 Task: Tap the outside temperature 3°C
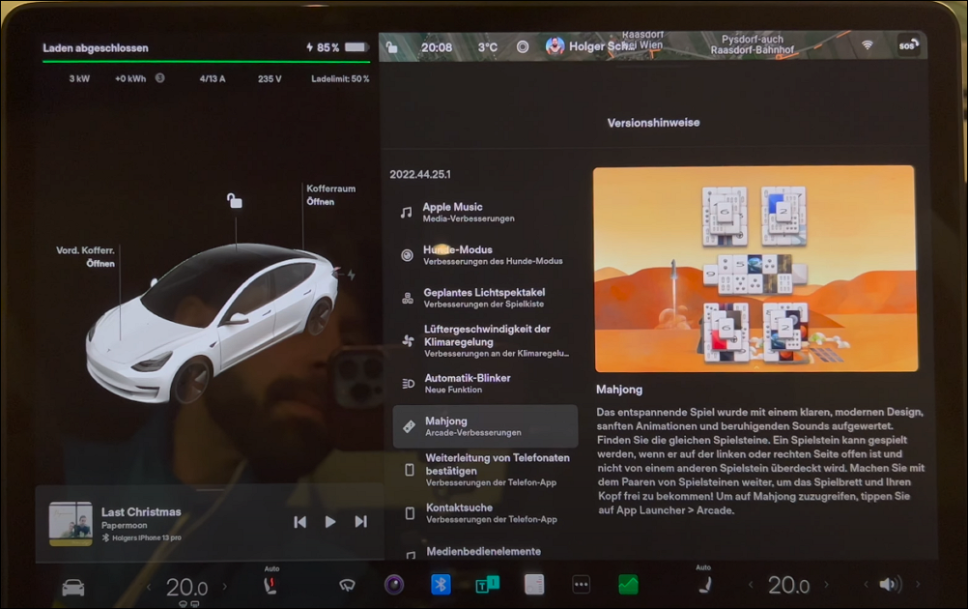coord(488,47)
